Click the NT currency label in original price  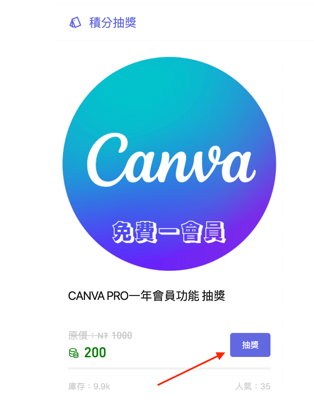click(x=103, y=336)
